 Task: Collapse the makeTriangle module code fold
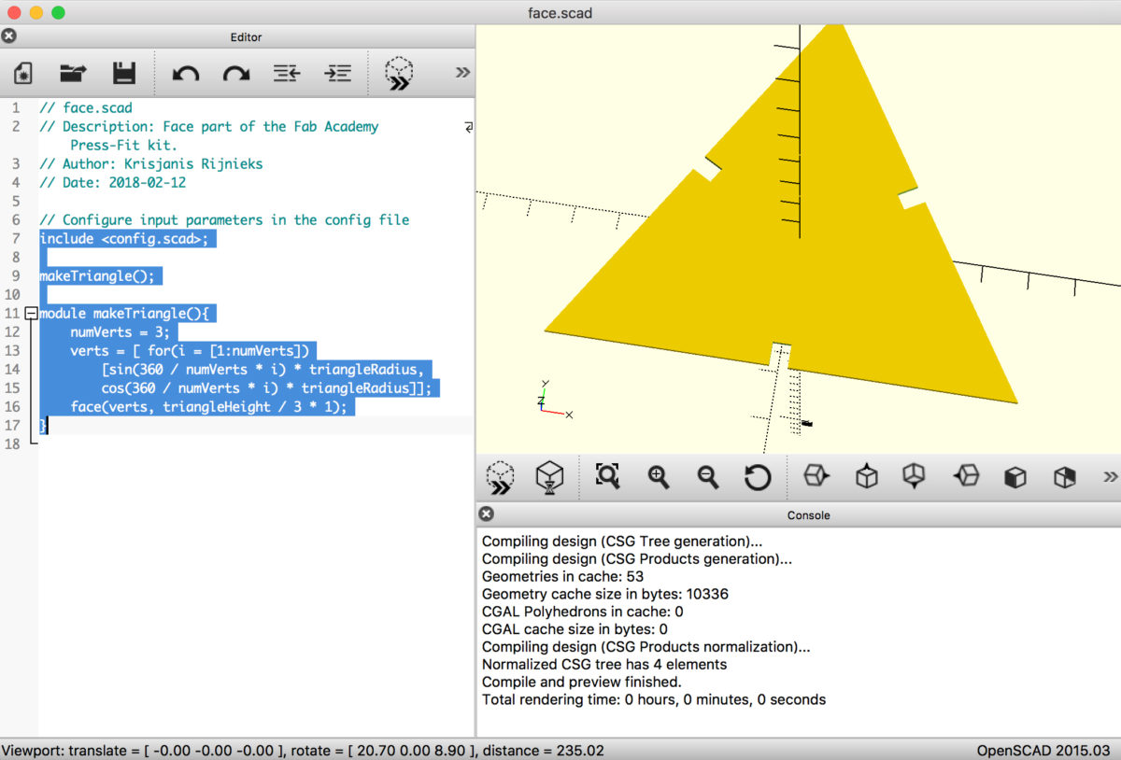[x=33, y=313]
